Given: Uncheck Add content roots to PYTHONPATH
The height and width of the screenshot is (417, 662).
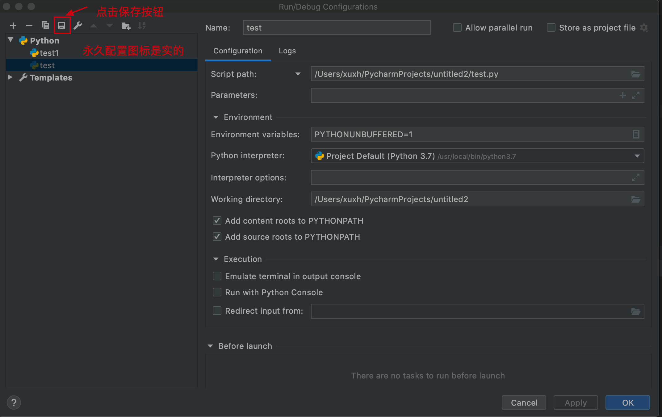Looking at the screenshot, I should [x=217, y=221].
